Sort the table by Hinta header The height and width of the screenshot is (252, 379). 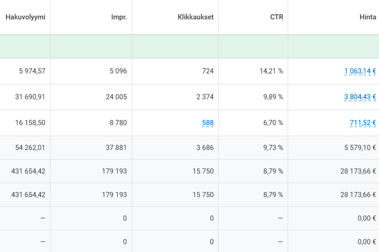click(367, 17)
